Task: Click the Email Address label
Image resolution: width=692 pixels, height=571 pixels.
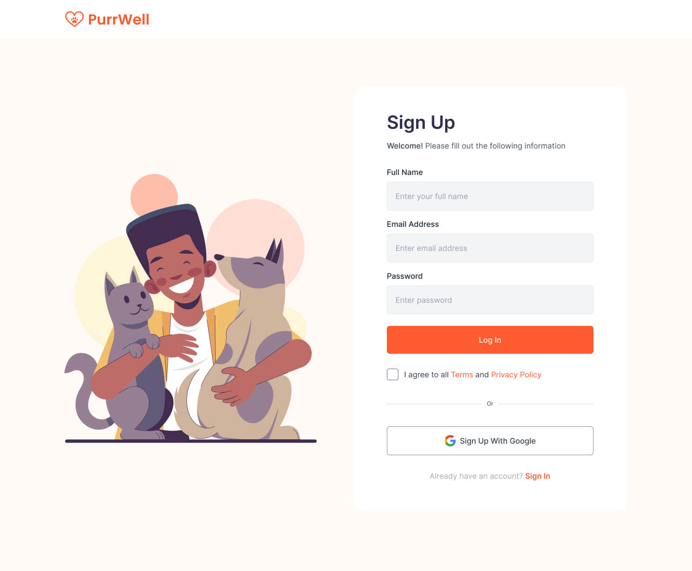Action: (413, 224)
